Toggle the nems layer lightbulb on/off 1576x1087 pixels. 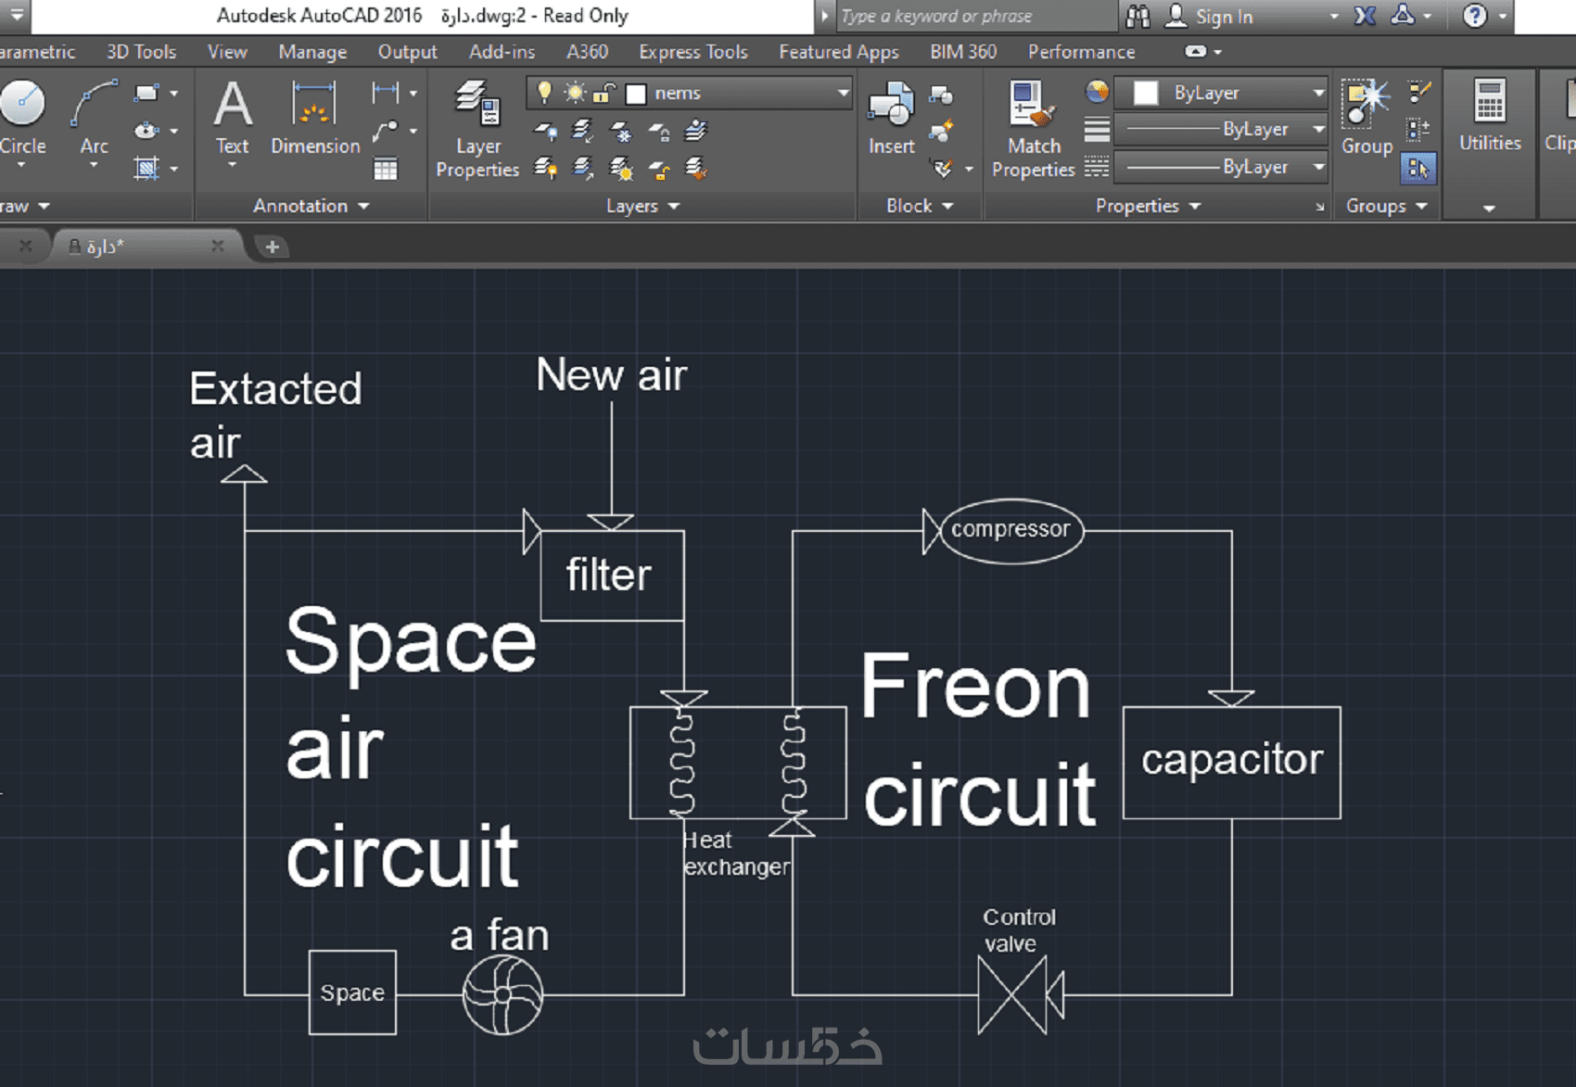coord(545,93)
